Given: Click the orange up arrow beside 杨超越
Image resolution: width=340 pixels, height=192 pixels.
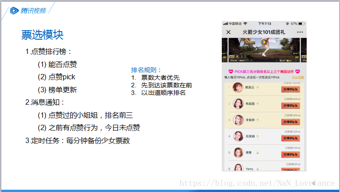Looking at the screenshot, I should (x=258, y=104).
